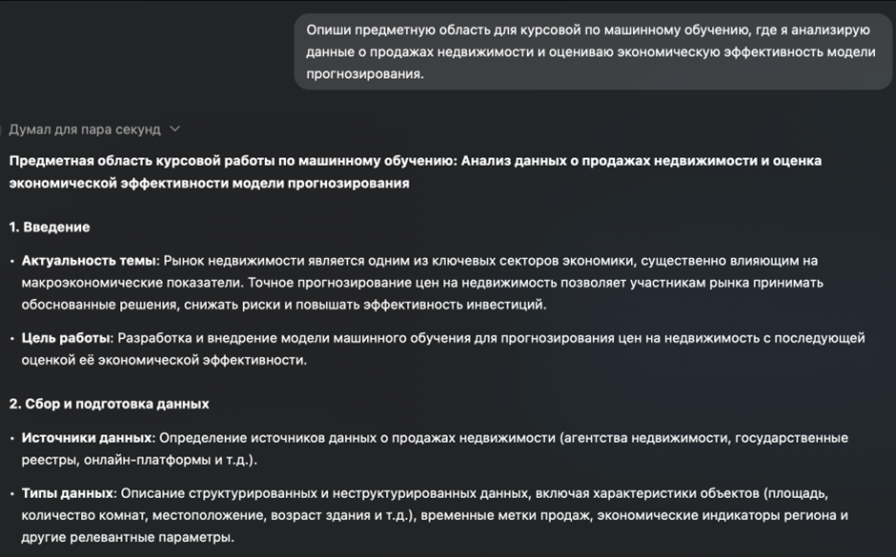The image size is (896, 557).
Task: Click the bold term "Цель работы"
Action: pyautogui.click(x=67, y=338)
